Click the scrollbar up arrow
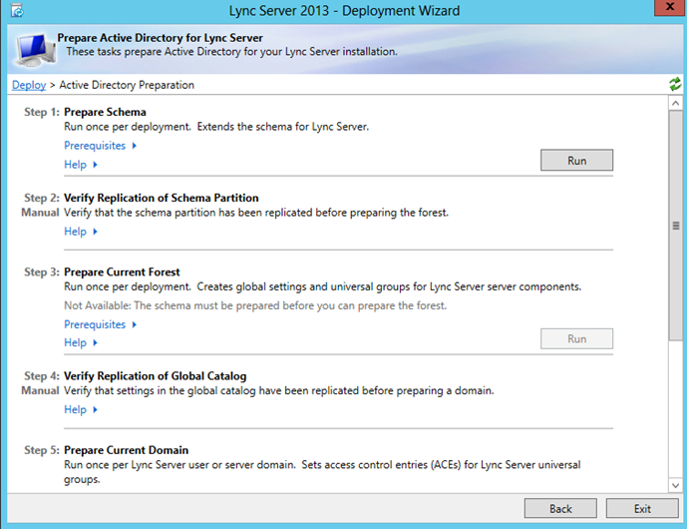 676,104
